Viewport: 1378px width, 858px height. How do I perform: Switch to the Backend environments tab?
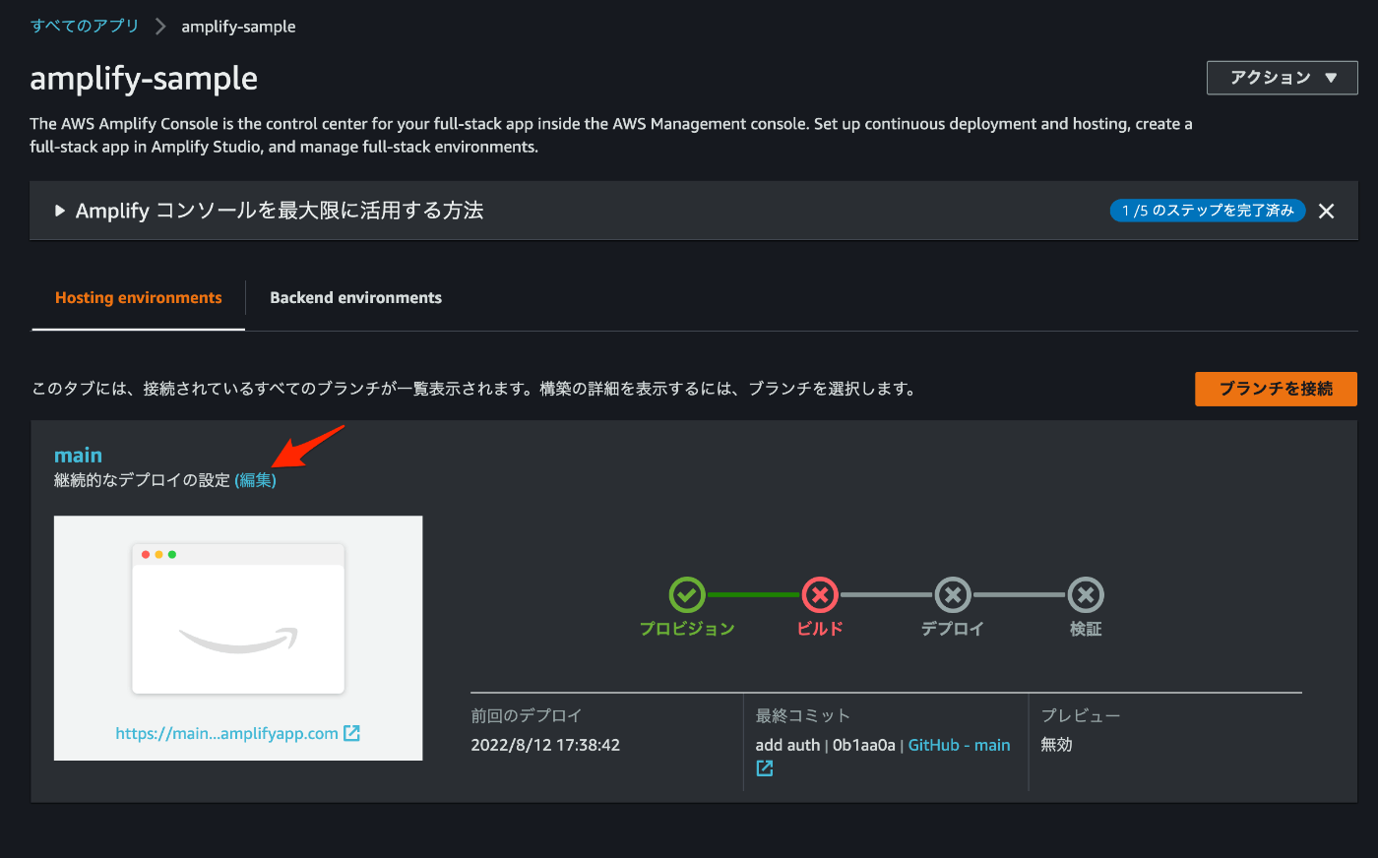[355, 297]
